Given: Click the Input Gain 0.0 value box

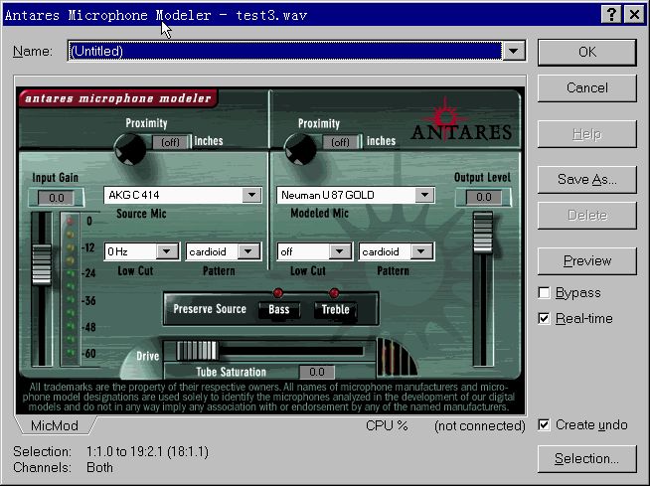Looking at the screenshot, I should 56,198.
